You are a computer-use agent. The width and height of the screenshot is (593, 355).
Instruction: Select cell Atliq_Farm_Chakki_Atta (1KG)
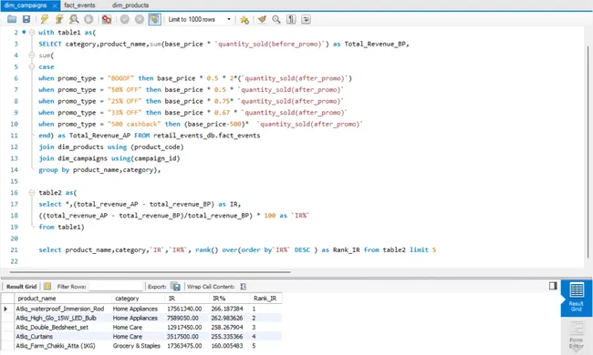tap(63, 346)
